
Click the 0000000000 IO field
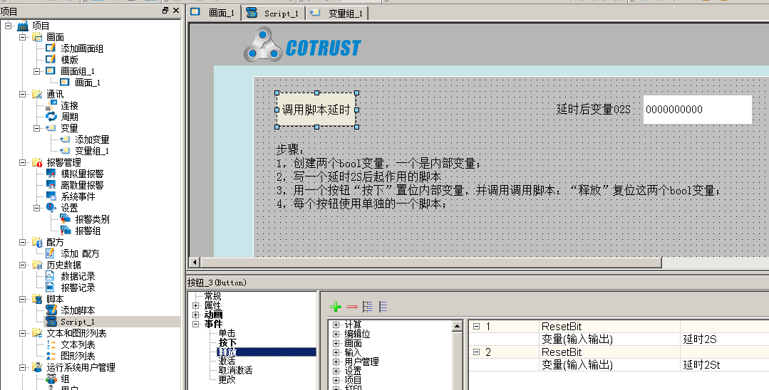698,110
